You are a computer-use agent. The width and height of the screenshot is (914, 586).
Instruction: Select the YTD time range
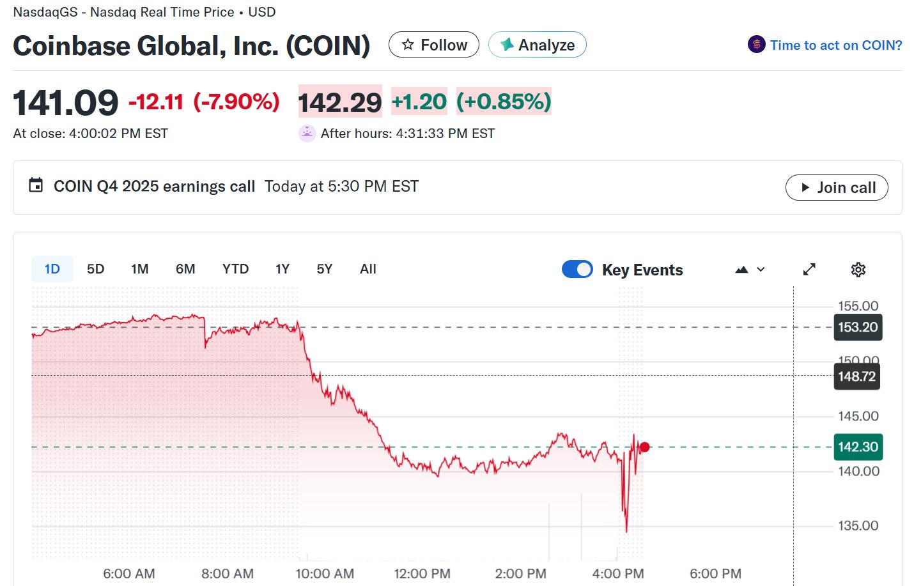[235, 269]
